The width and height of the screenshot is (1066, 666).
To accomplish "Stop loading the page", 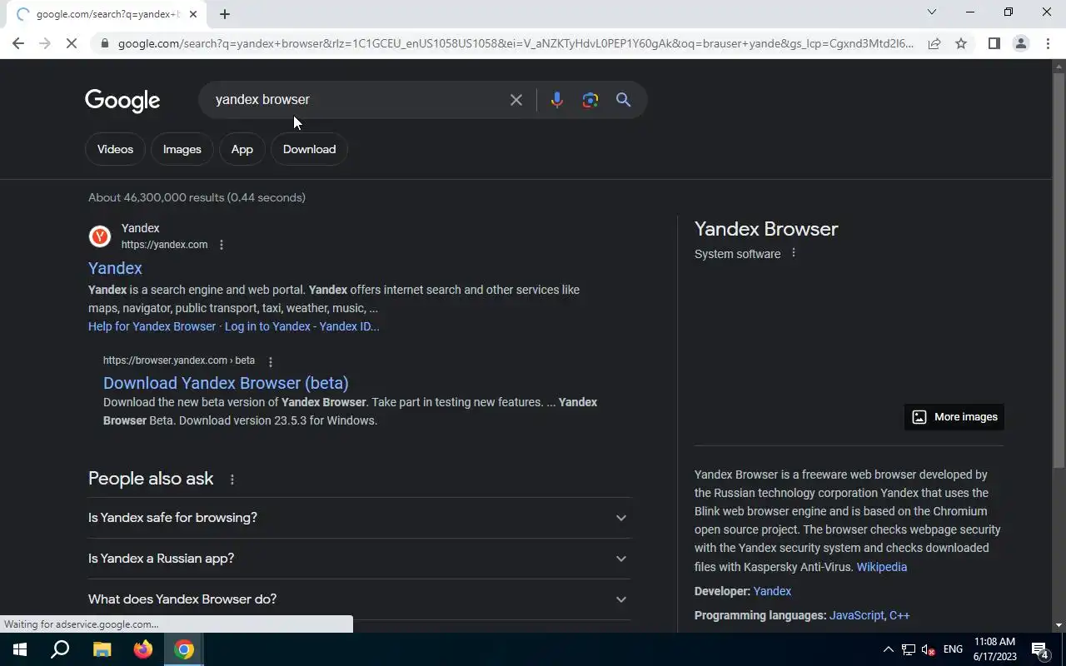I will coord(72,43).
